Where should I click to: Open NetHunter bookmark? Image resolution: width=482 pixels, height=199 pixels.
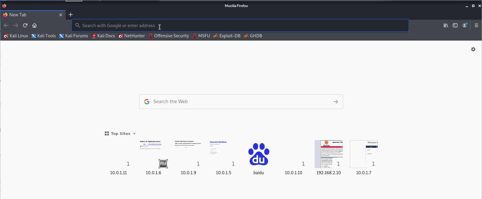(132, 36)
